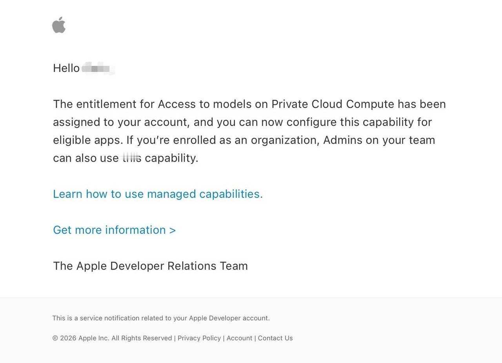The height and width of the screenshot is (363, 502).
Task: Select 'The Apple Developer Relations Team' signature text
Action: pyautogui.click(x=151, y=266)
